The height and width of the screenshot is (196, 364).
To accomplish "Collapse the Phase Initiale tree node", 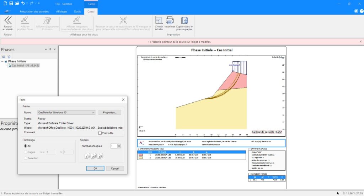I will click(2, 61).
